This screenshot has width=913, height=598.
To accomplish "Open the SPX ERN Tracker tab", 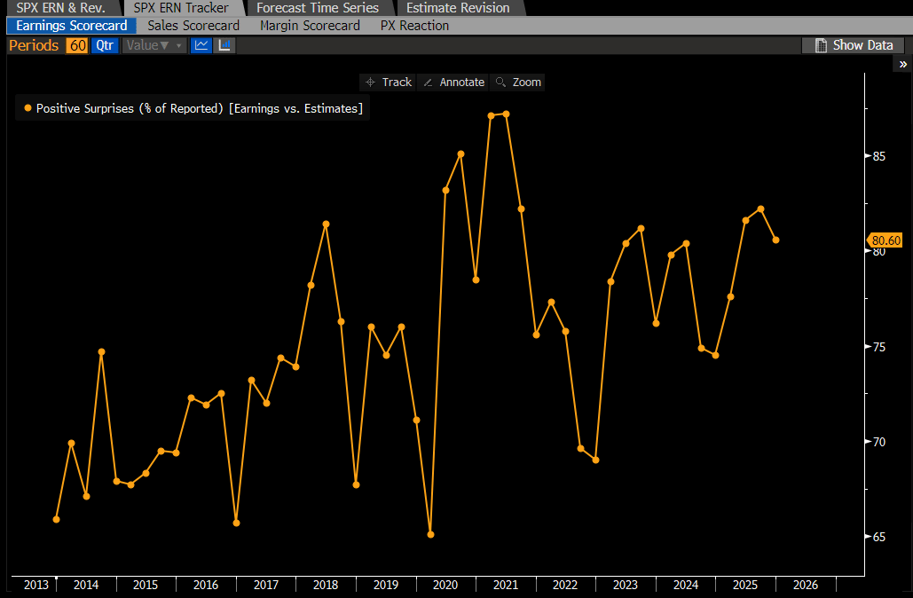I will pyautogui.click(x=181, y=8).
